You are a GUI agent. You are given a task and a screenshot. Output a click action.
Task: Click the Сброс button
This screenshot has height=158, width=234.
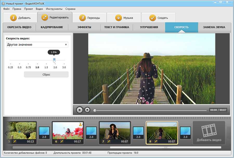click(x=46, y=75)
